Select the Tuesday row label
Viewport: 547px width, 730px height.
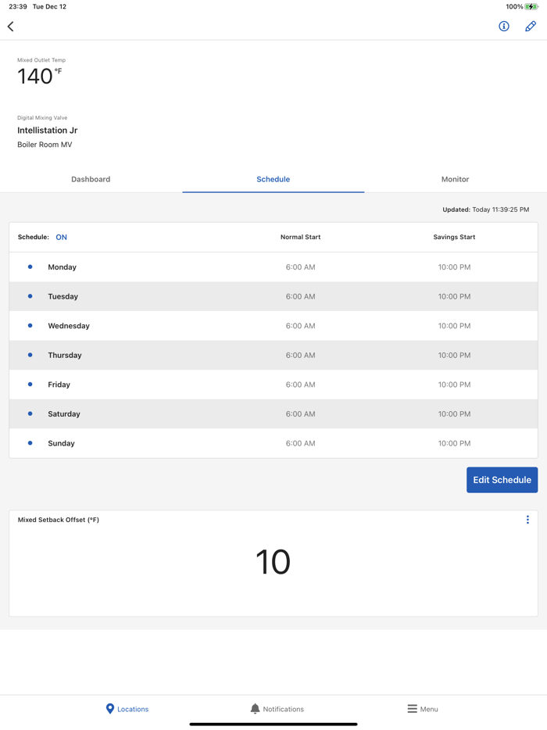click(63, 296)
